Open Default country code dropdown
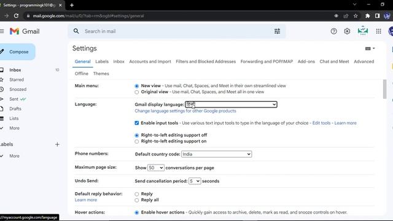 217,154
